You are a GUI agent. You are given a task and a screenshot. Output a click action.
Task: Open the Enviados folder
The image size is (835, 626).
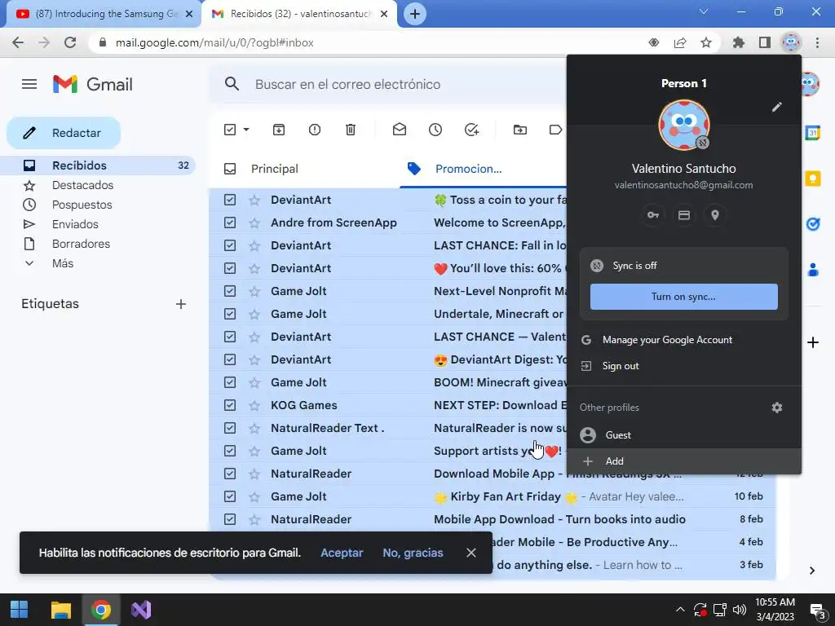point(98,224)
